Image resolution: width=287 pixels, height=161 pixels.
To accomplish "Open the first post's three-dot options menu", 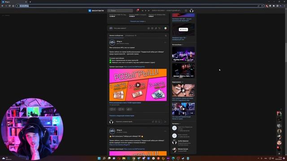I will coord(165,42).
